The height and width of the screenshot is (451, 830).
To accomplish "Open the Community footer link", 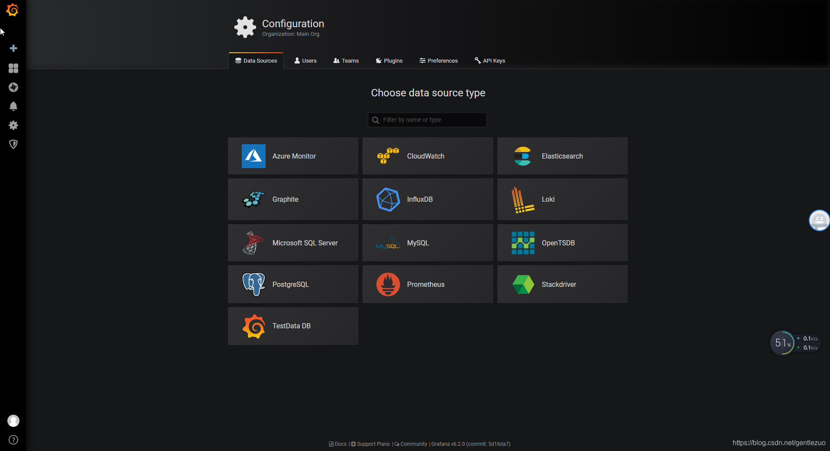I will tap(410, 444).
